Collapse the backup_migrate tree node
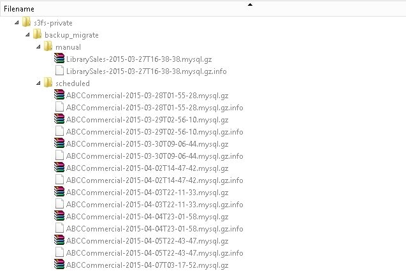 (x=27, y=34)
